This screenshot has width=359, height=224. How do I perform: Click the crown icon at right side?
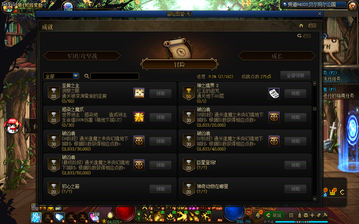tap(332, 192)
